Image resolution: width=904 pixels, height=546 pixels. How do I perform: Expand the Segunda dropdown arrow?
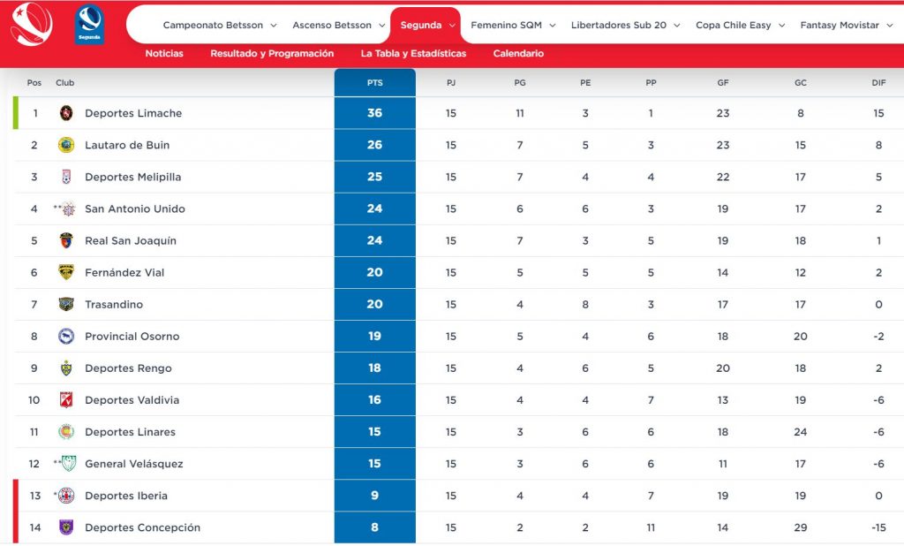[452, 26]
